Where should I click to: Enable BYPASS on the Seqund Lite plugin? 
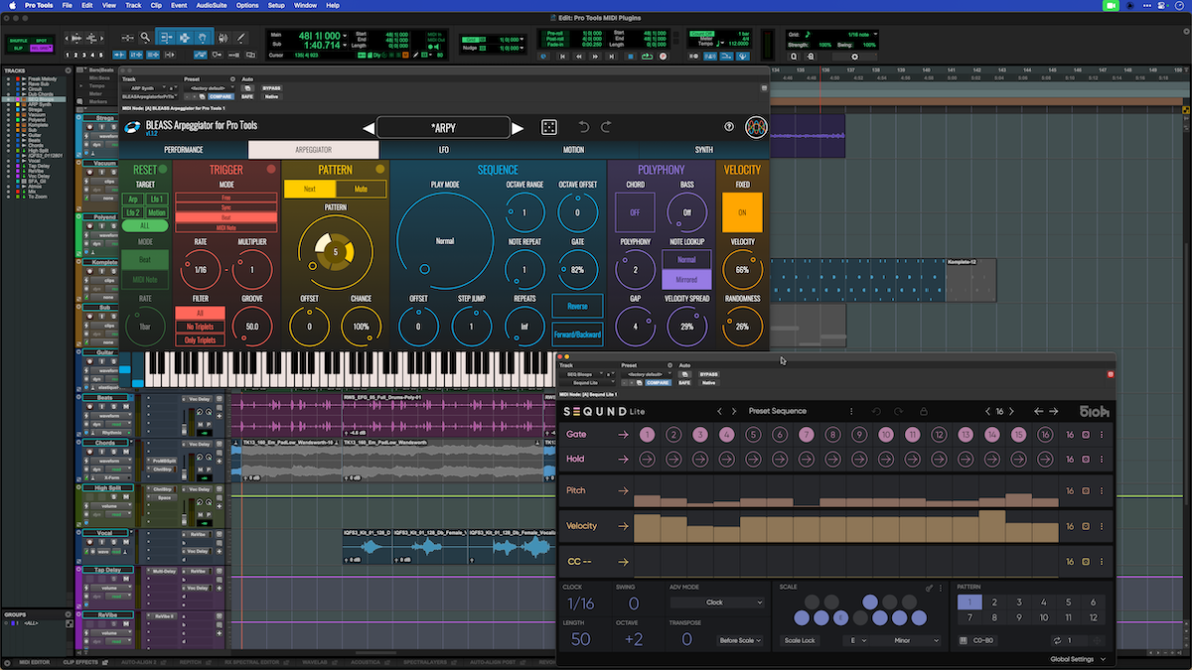(708, 374)
